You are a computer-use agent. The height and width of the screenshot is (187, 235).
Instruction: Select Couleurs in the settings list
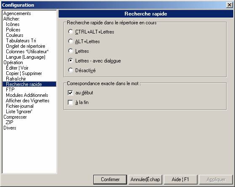click(15, 35)
